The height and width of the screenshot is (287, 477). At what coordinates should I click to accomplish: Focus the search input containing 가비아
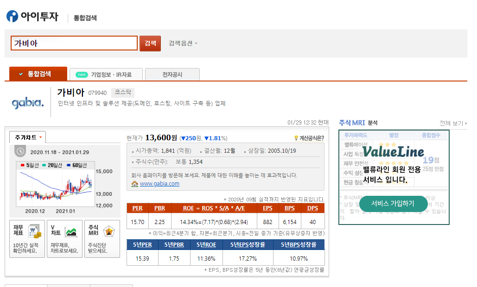74,43
